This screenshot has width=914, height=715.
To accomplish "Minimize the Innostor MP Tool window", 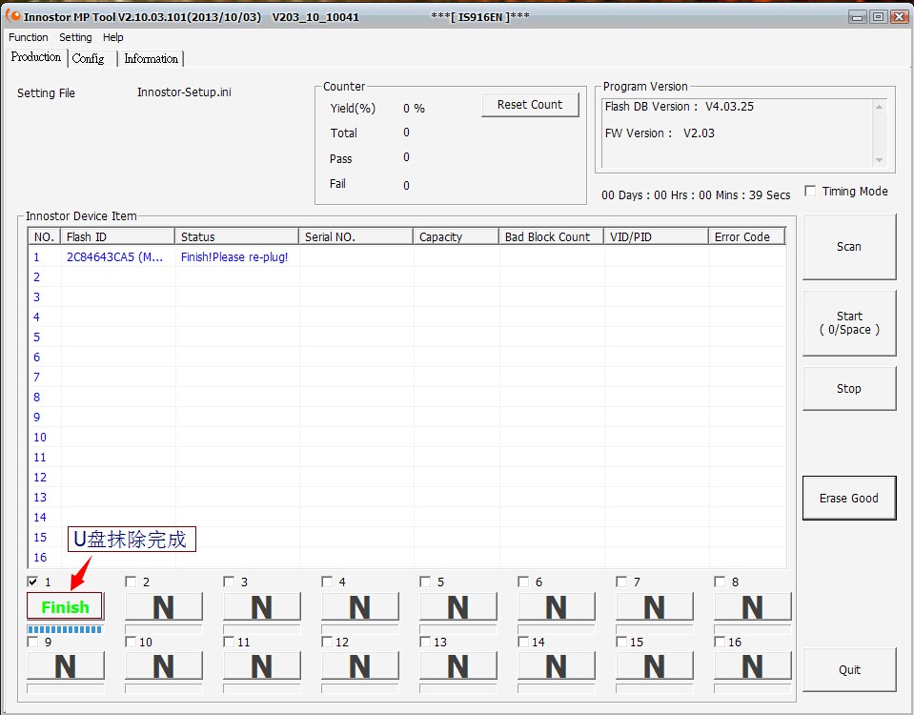I will coord(858,17).
